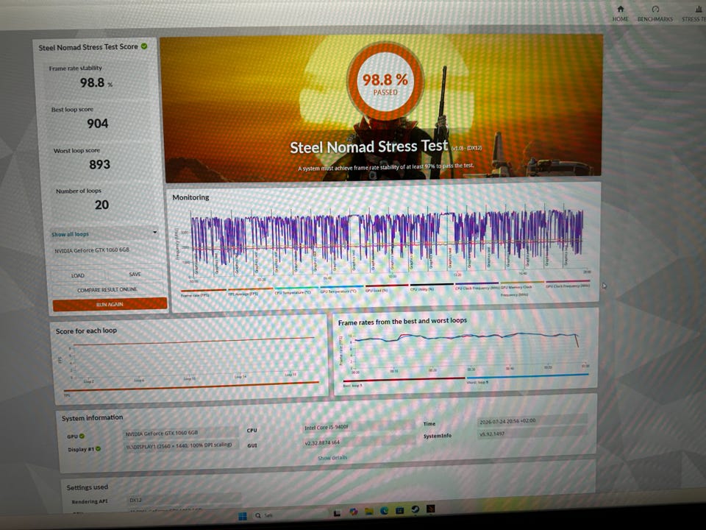The width and height of the screenshot is (706, 530).
Task: Open the HOME tab icon
Action: [620, 9]
